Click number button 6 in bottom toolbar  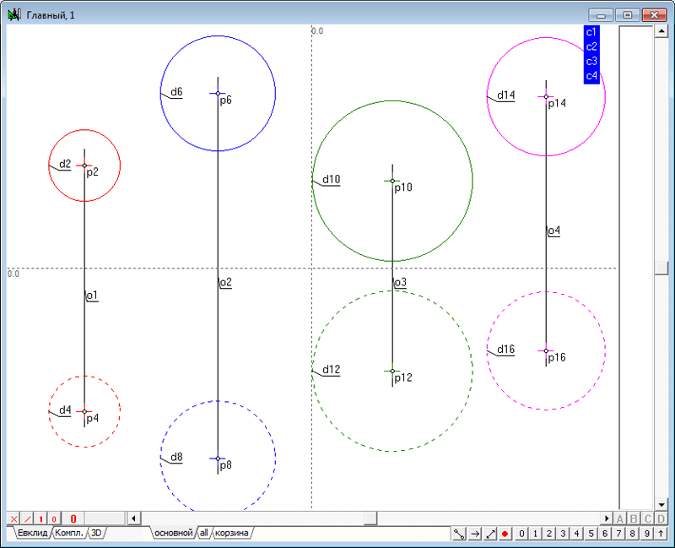(605, 534)
